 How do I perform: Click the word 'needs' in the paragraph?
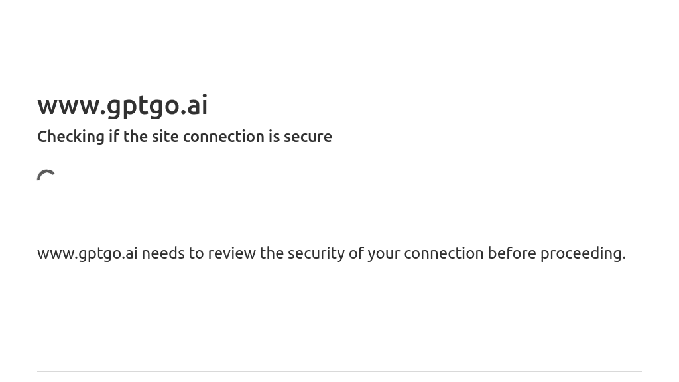click(x=163, y=253)
